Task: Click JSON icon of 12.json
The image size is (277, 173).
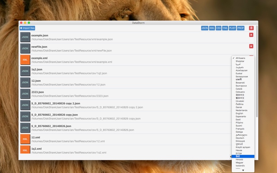Action: point(25,82)
